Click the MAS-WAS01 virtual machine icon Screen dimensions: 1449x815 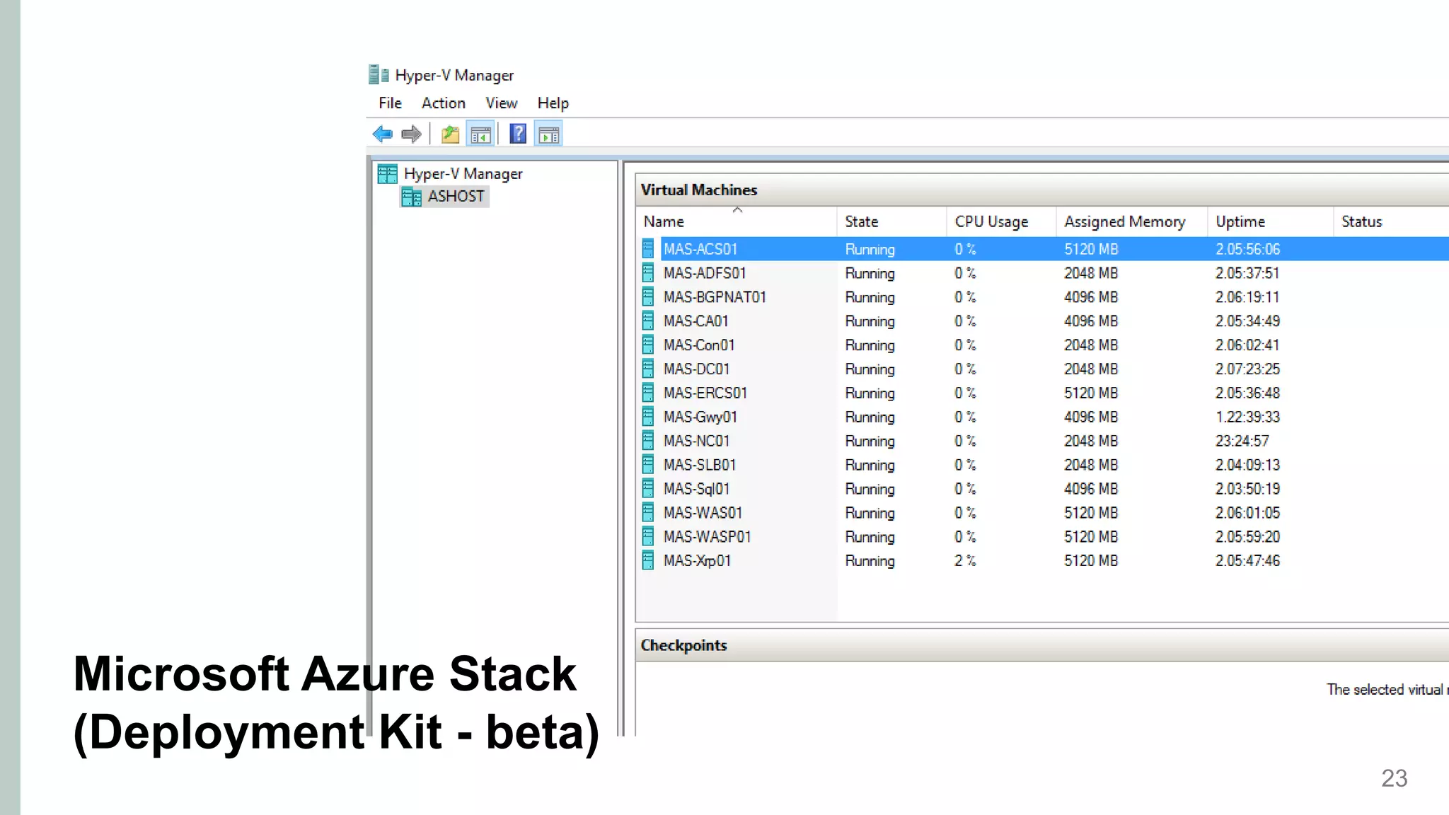click(x=648, y=512)
